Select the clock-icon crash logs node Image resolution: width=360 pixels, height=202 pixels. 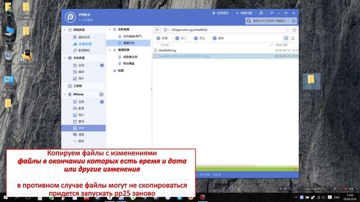pos(128,43)
